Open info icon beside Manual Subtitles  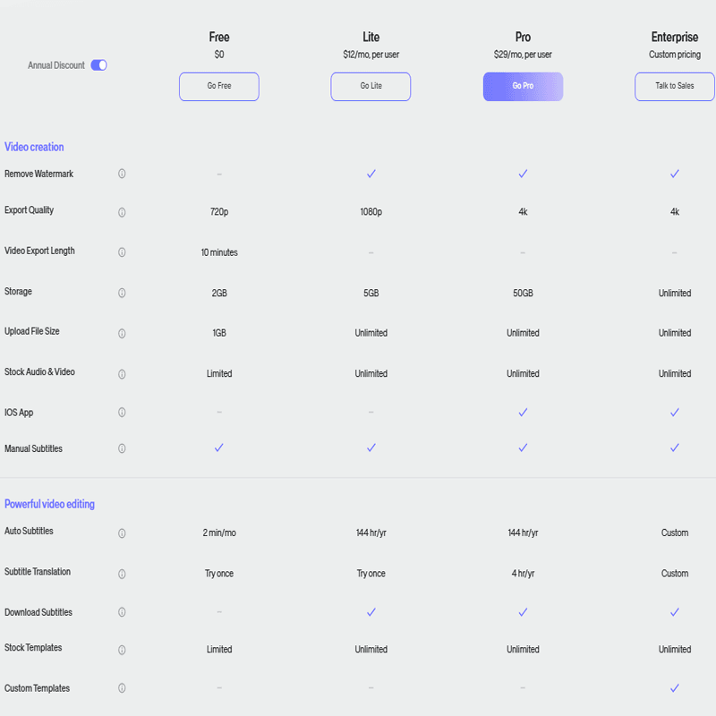click(122, 448)
